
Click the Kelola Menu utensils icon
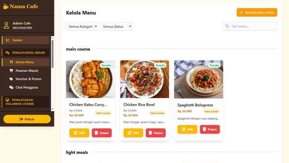[x=11, y=62]
